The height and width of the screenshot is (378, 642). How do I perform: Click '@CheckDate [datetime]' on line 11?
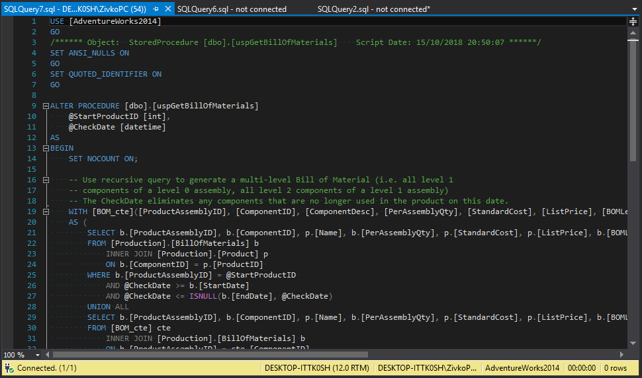[x=117, y=127]
